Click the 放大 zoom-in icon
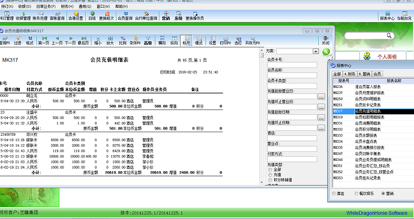 (110, 41)
